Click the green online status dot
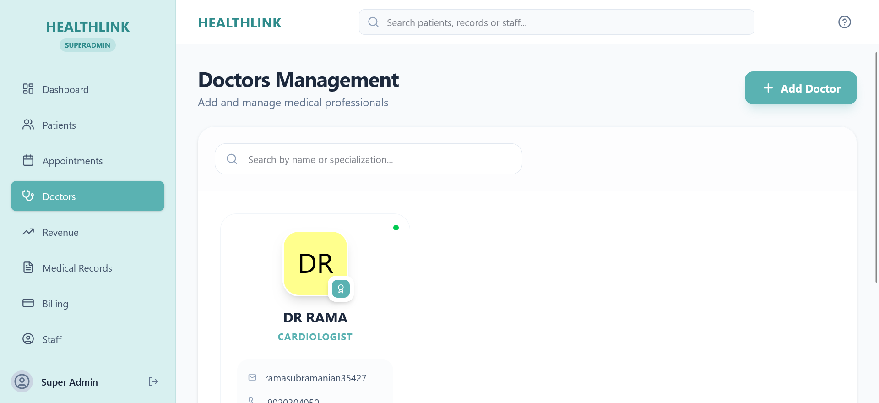 click(x=396, y=228)
